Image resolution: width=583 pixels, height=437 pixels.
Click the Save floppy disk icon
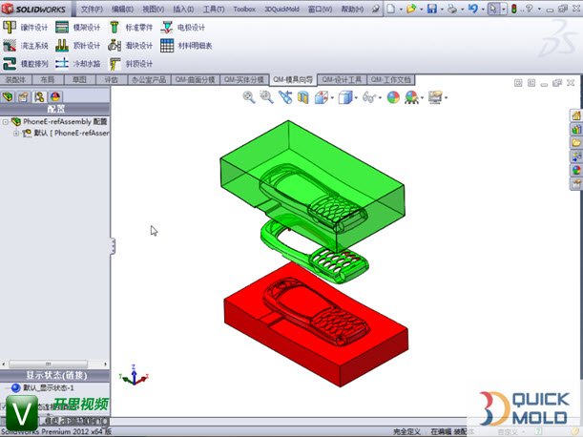(432, 9)
